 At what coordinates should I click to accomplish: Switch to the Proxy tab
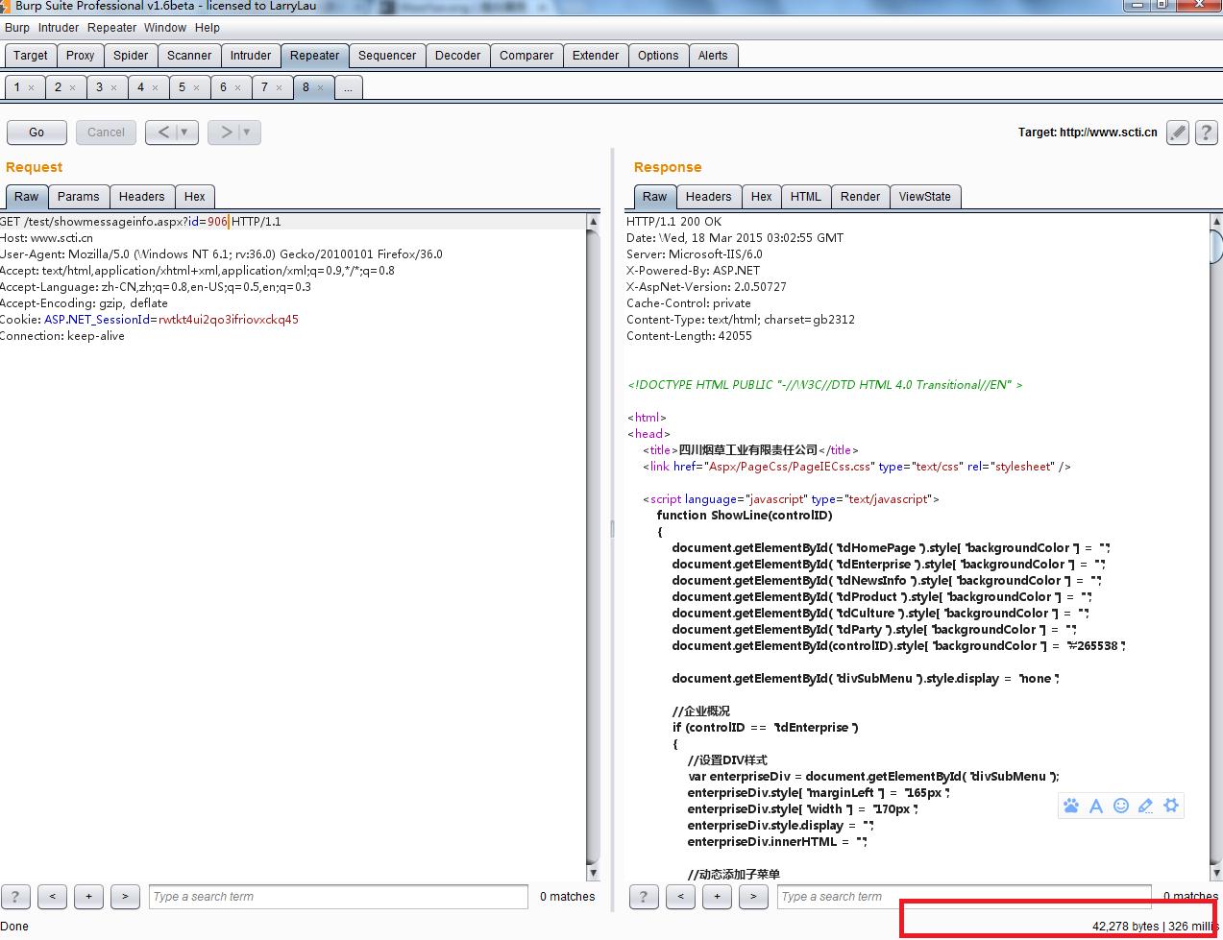[80, 56]
